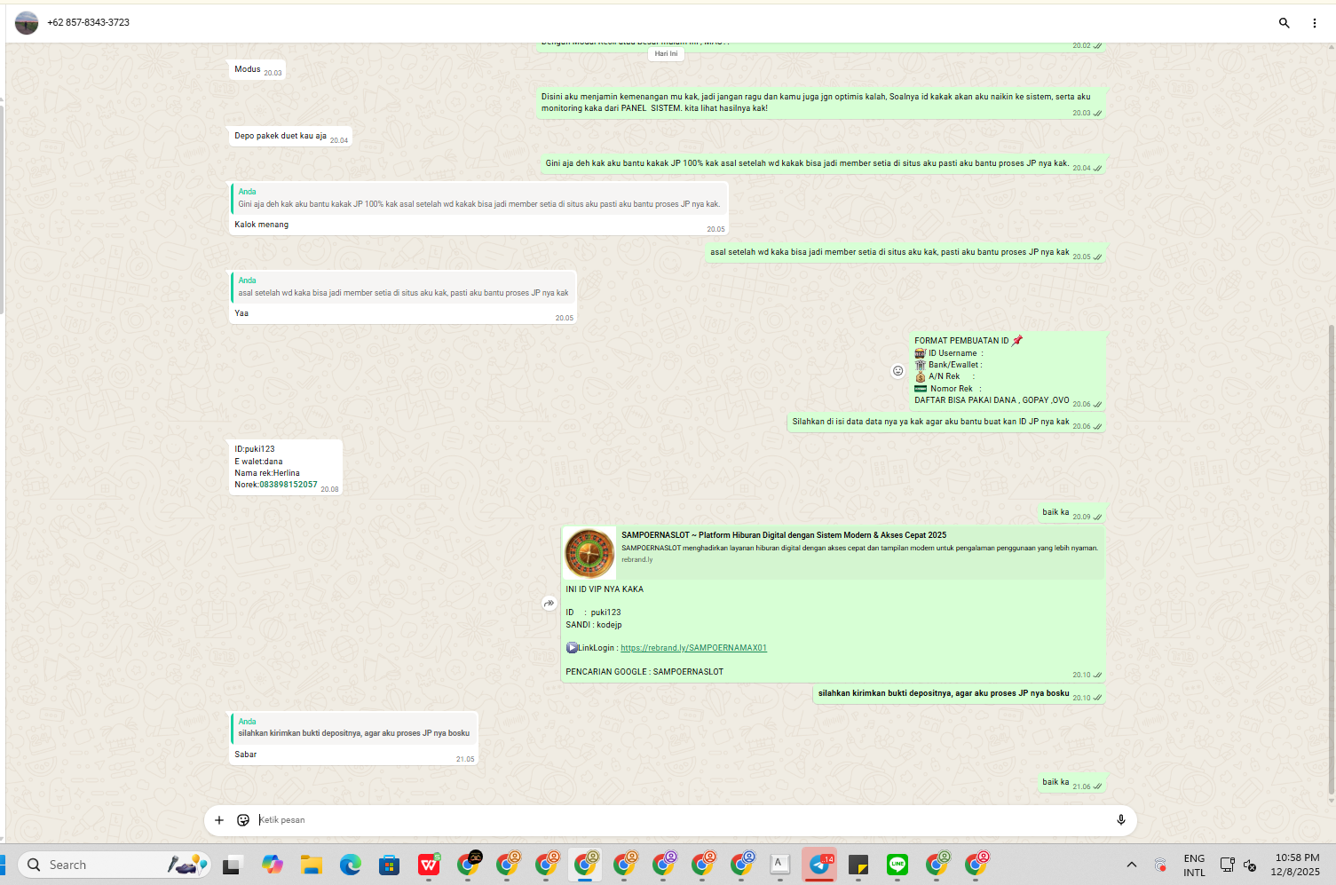Jump to quoted message above "Yaa"

pos(403,288)
